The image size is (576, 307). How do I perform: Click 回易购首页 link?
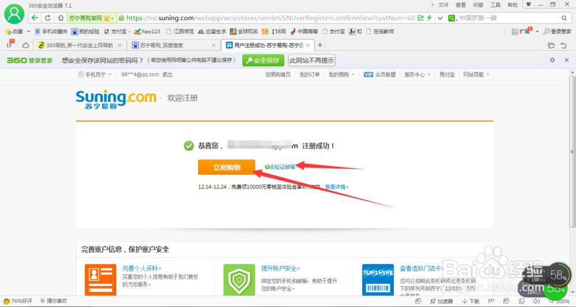click(x=278, y=75)
